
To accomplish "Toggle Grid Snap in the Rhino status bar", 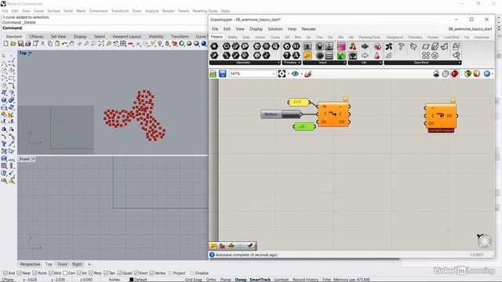I will [194, 280].
